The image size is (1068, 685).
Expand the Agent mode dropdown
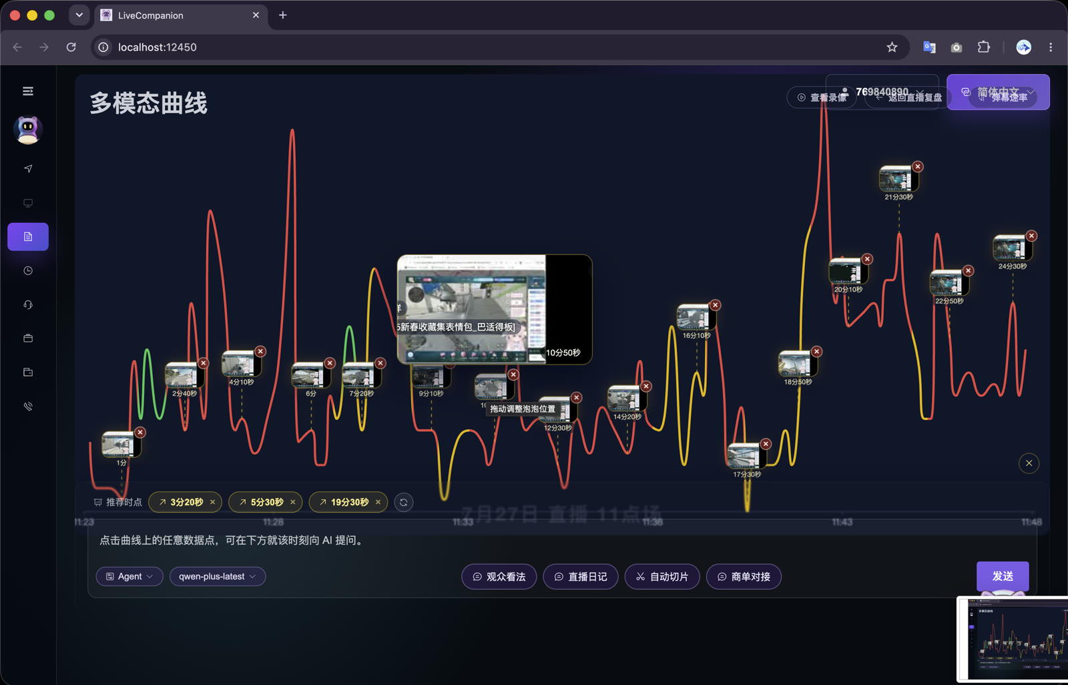point(129,576)
